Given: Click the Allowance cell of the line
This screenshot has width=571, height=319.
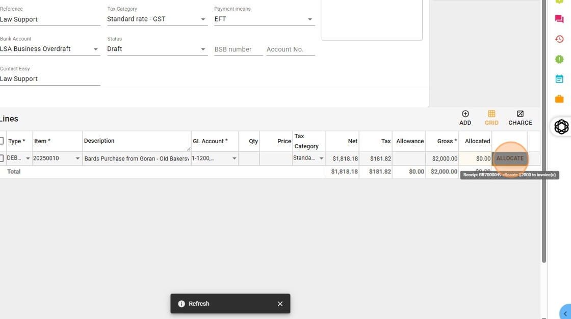Looking at the screenshot, I should pyautogui.click(x=408, y=158).
